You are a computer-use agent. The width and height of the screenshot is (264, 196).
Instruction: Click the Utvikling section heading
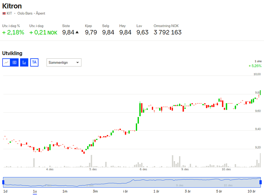pyautogui.click(x=12, y=53)
